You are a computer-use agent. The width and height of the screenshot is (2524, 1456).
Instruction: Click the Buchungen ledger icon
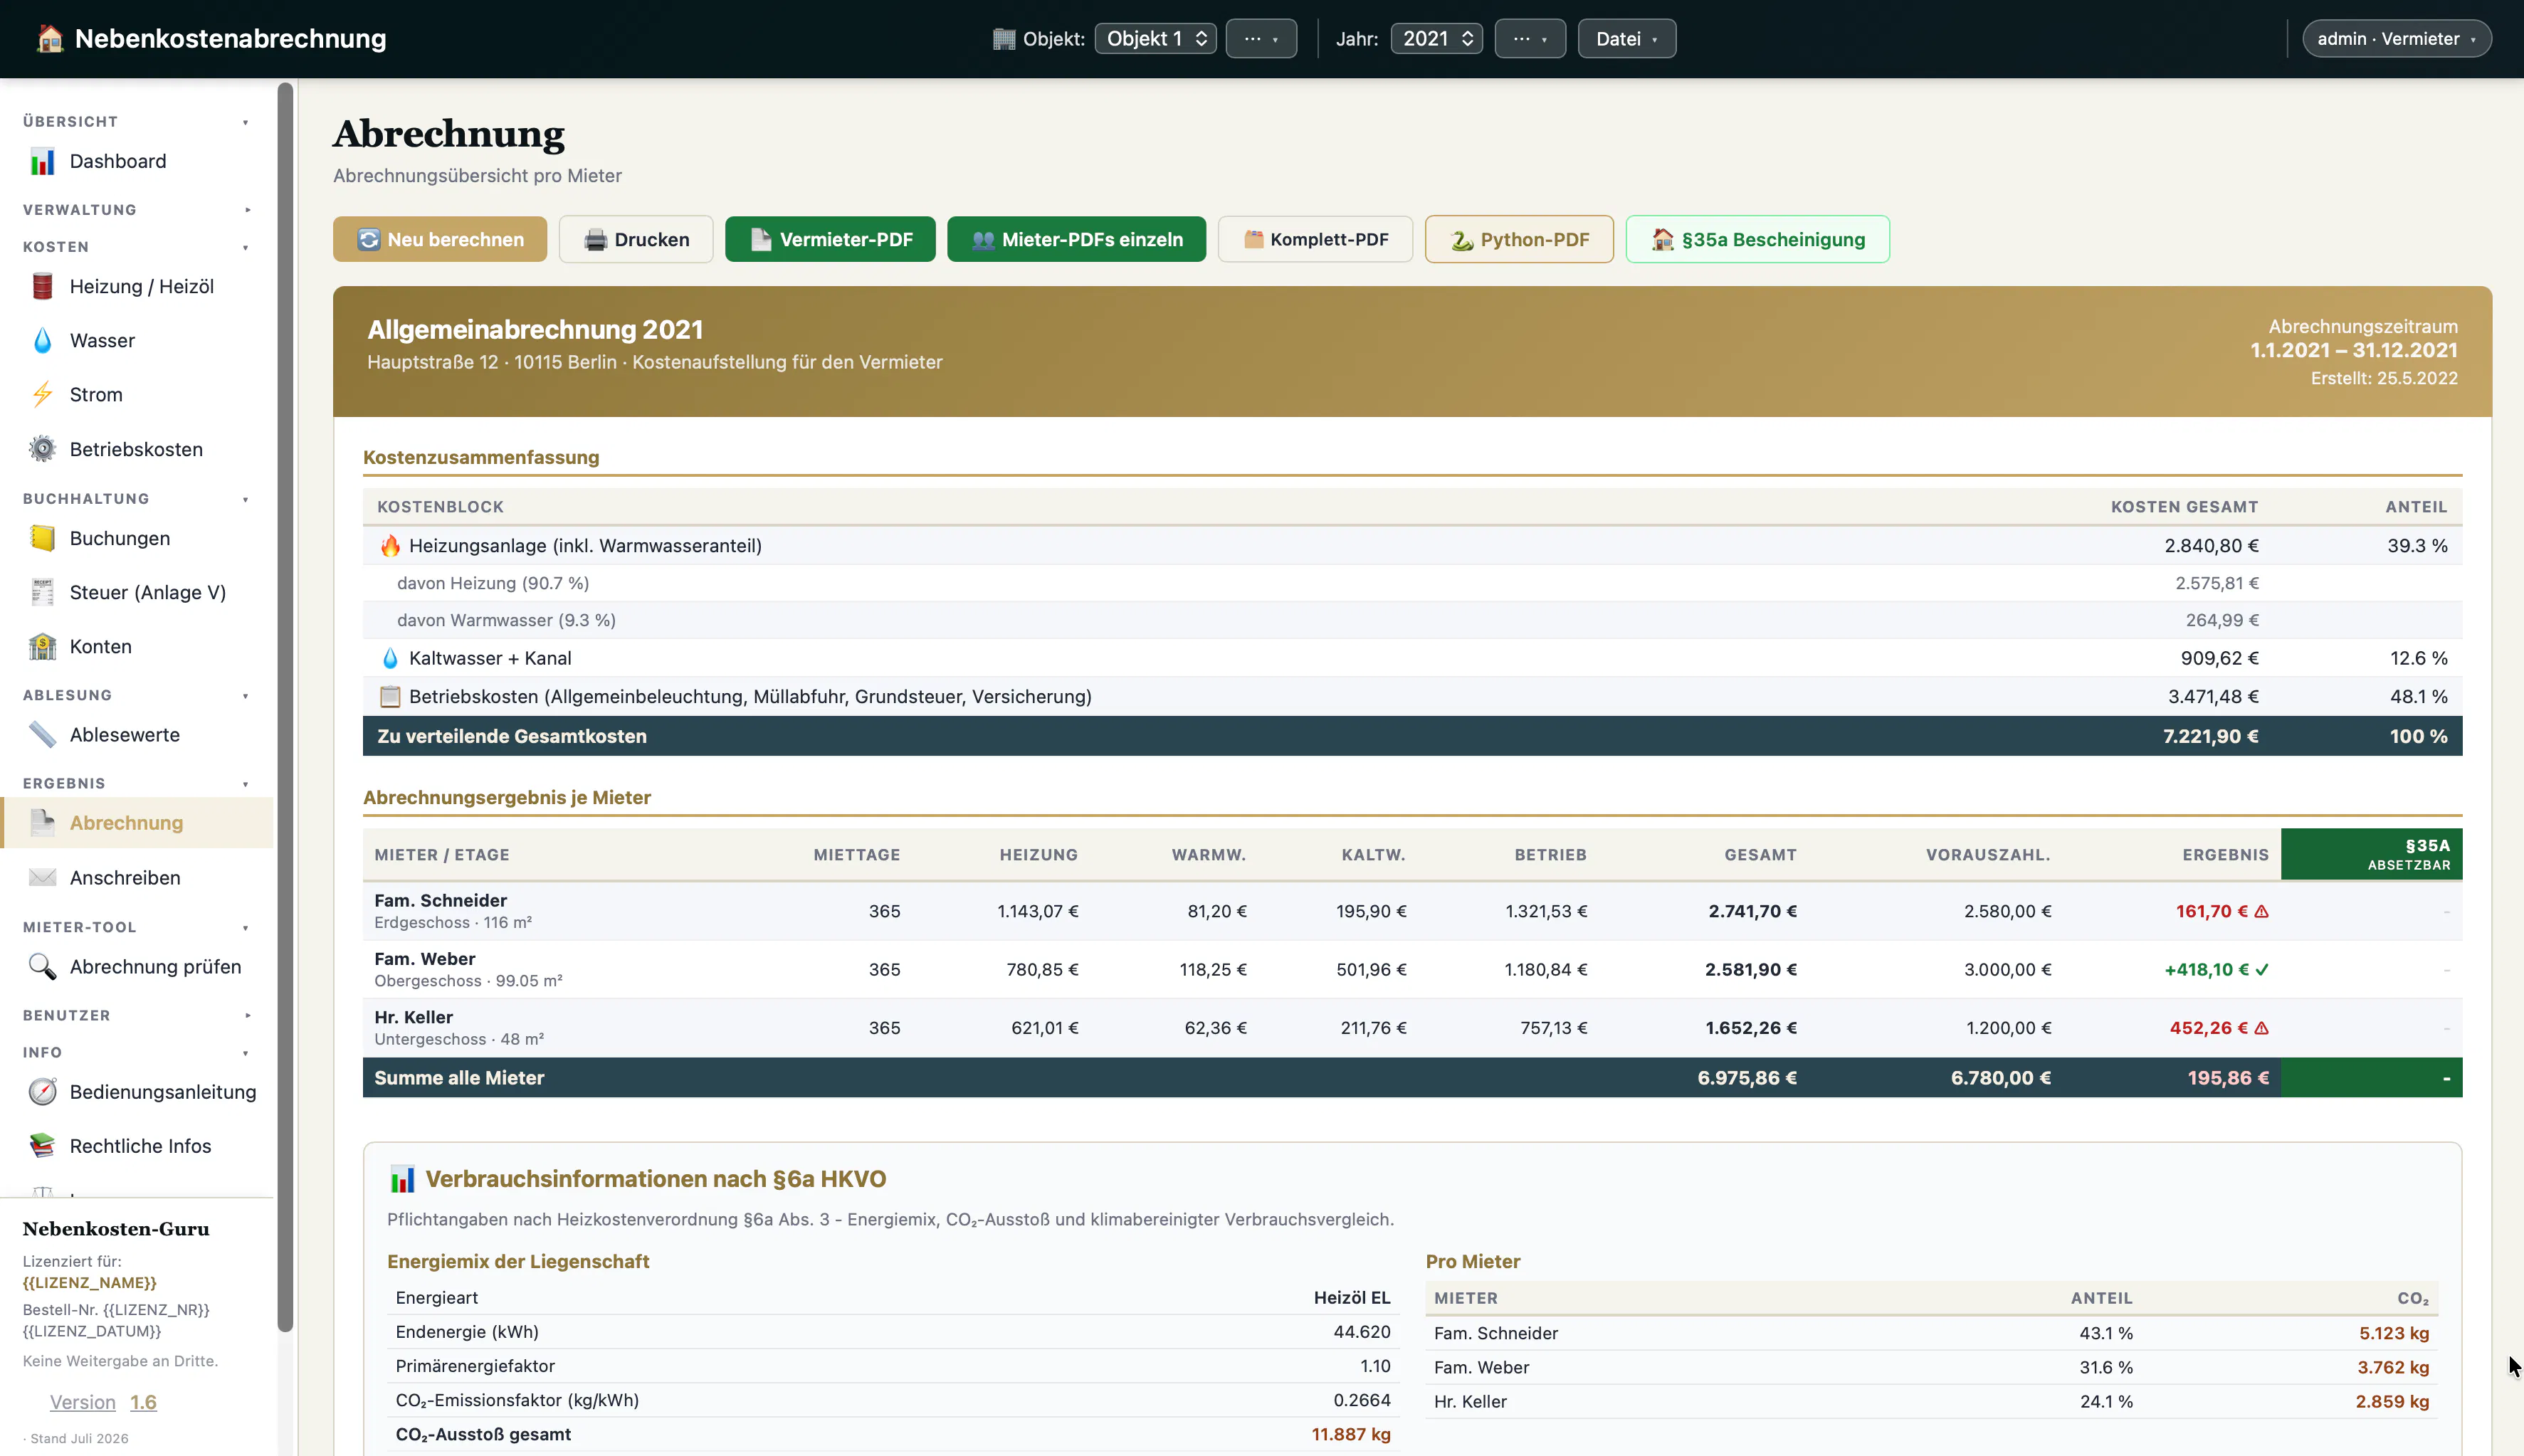tap(42, 539)
